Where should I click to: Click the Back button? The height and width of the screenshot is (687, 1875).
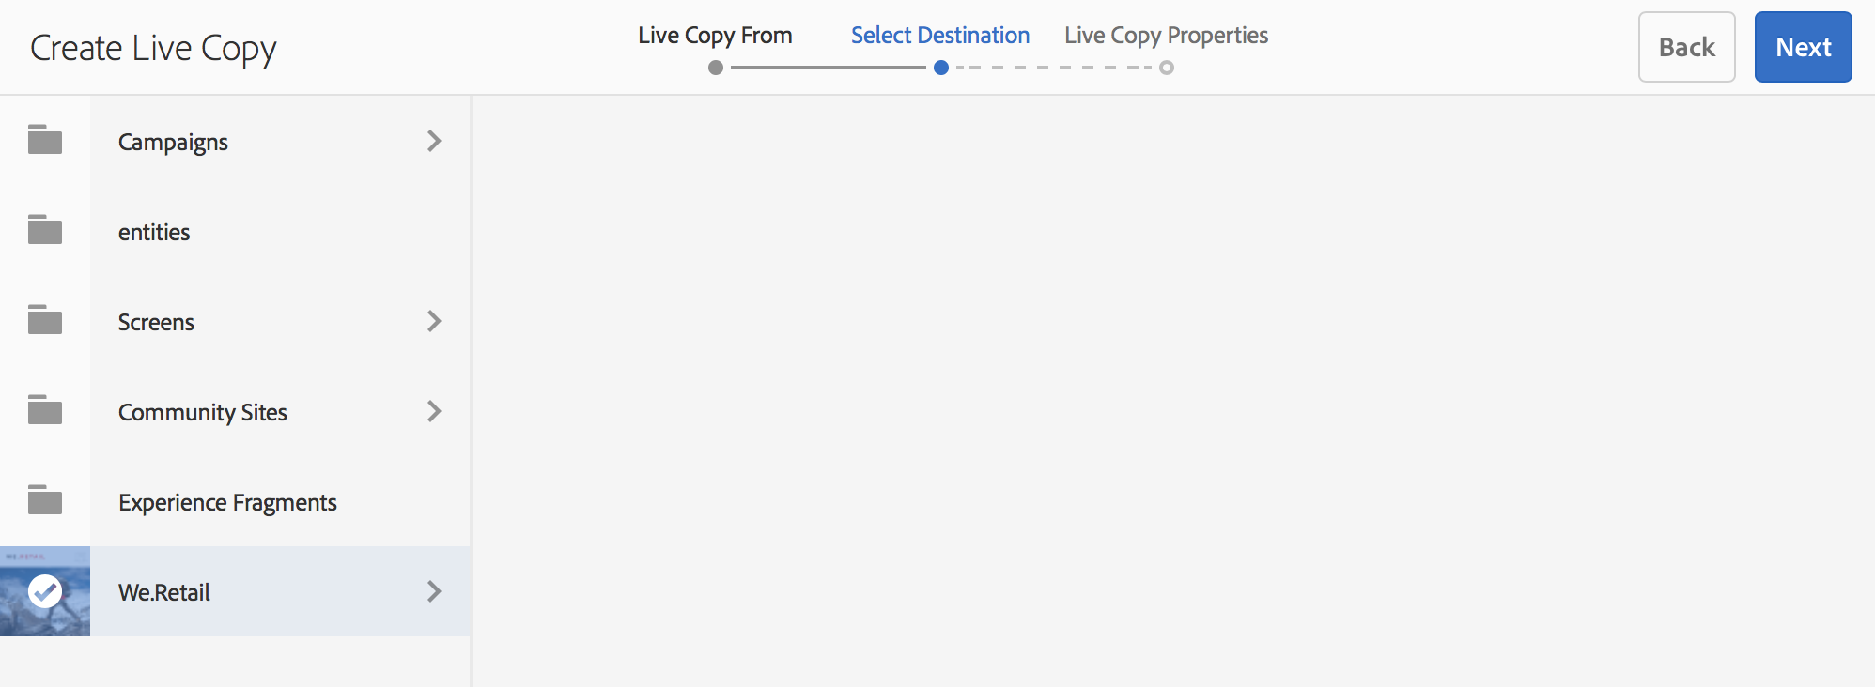point(1687,47)
